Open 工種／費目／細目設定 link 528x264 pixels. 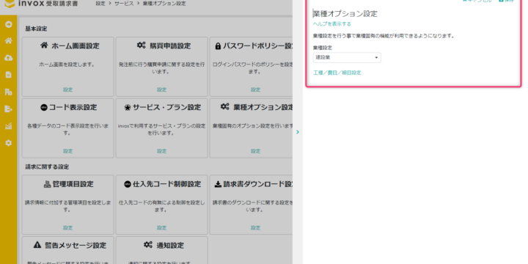[x=337, y=73]
